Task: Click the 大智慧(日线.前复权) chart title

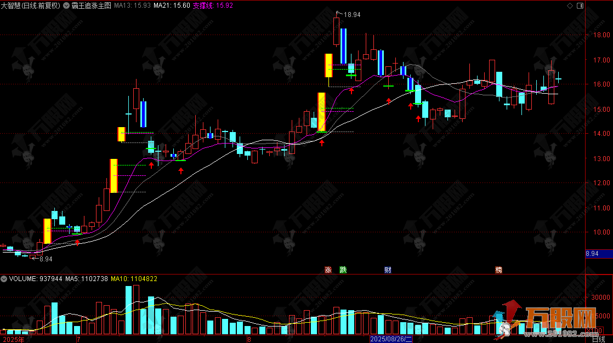Action: coord(31,5)
